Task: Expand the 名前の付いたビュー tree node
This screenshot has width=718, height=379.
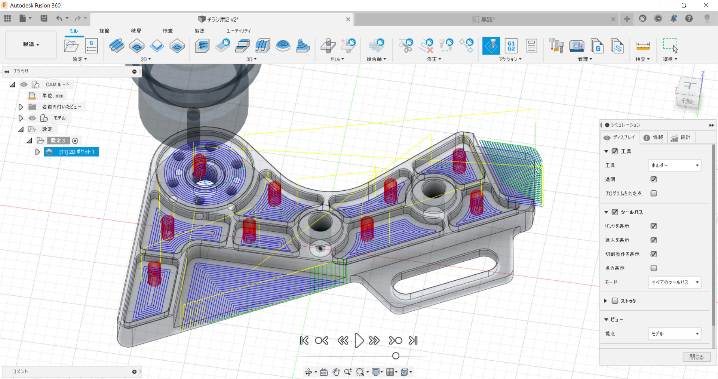Action: tap(21, 107)
